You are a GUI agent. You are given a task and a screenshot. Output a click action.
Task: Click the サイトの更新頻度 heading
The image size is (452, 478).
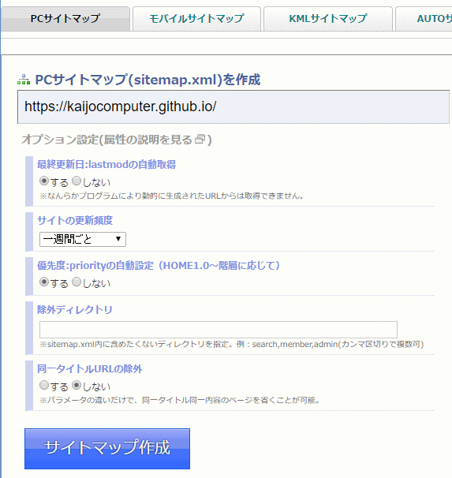(x=75, y=220)
